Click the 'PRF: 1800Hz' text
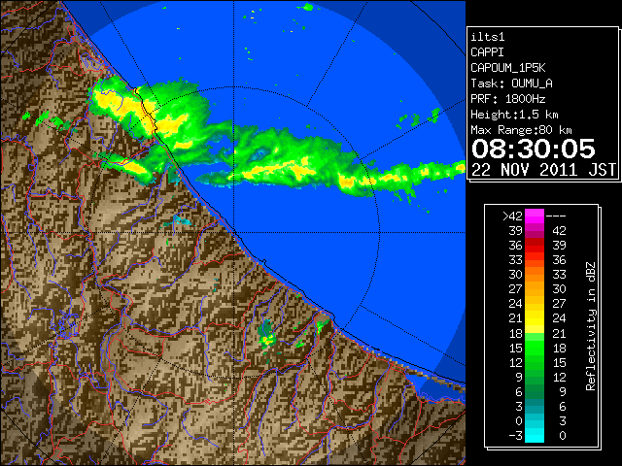 [x=508, y=99]
